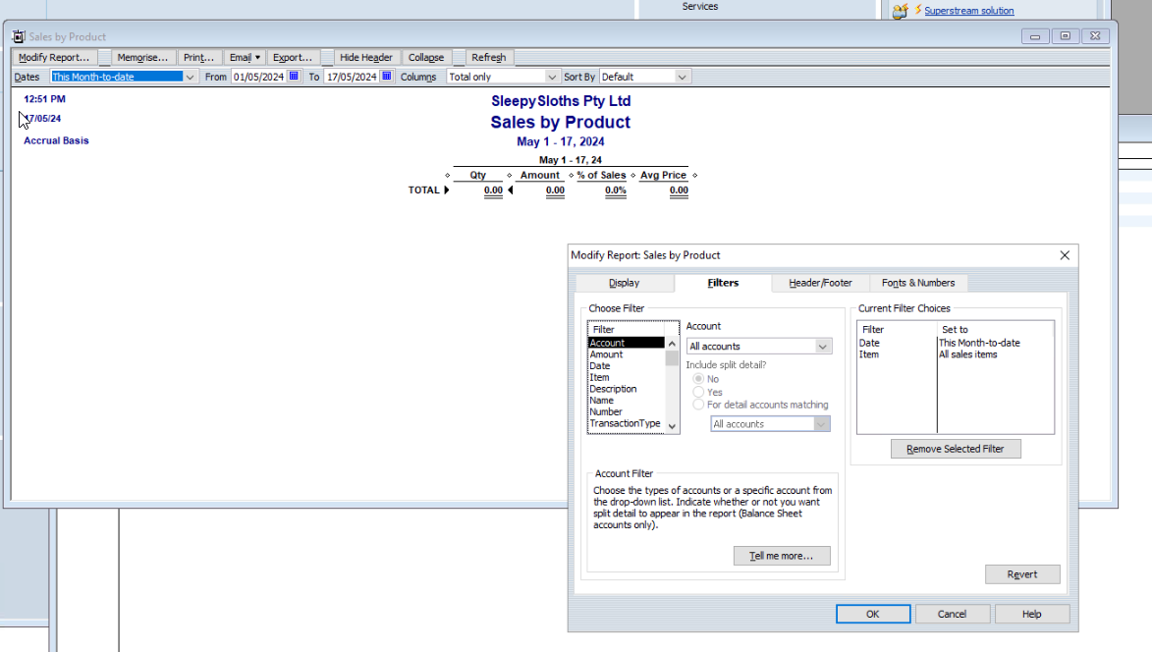Click the filter list scroll up arrow
The width and height of the screenshot is (1152, 652).
(x=672, y=344)
